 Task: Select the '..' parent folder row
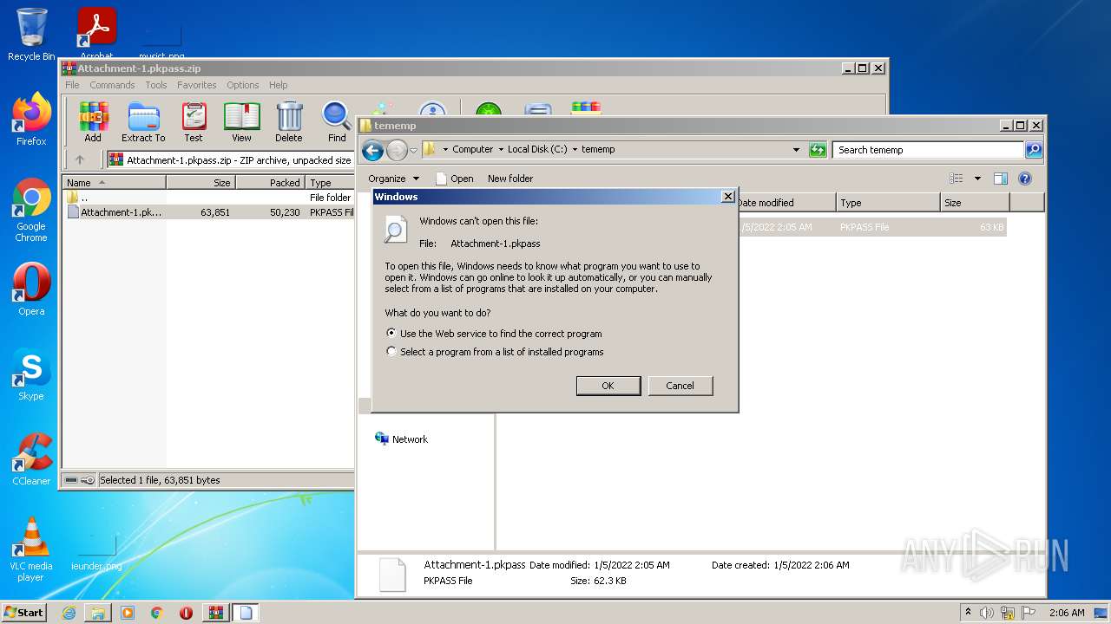[x=208, y=198]
